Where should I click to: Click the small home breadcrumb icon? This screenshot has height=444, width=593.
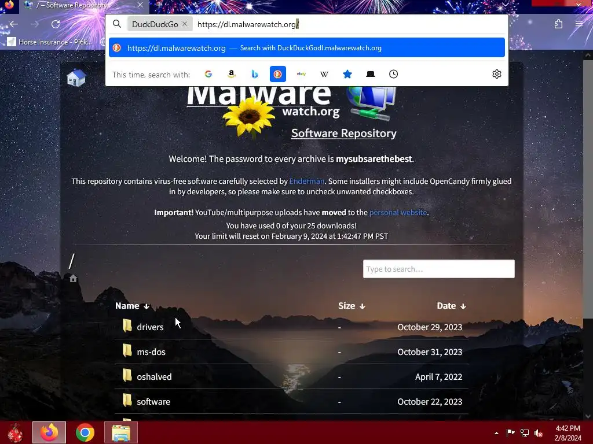pos(74,279)
